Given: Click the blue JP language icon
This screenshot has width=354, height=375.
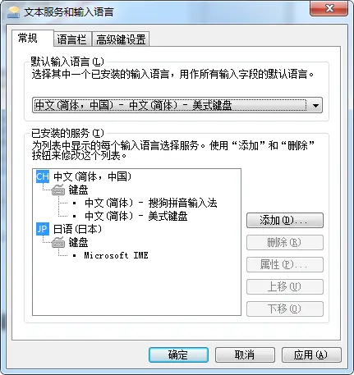Looking at the screenshot, I should point(43,229).
